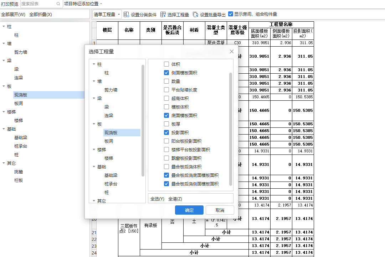This screenshot has width=385, height=257.
Task: Collapse 基础 group in left sidebar
Action: [4, 129]
